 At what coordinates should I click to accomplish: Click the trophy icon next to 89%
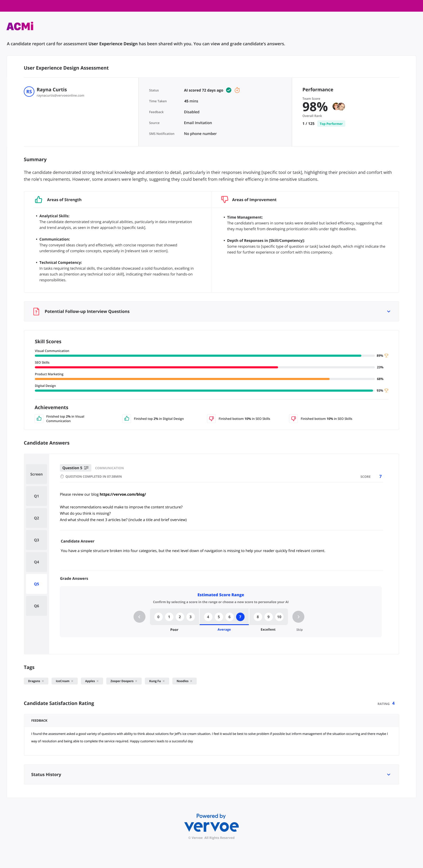click(386, 355)
